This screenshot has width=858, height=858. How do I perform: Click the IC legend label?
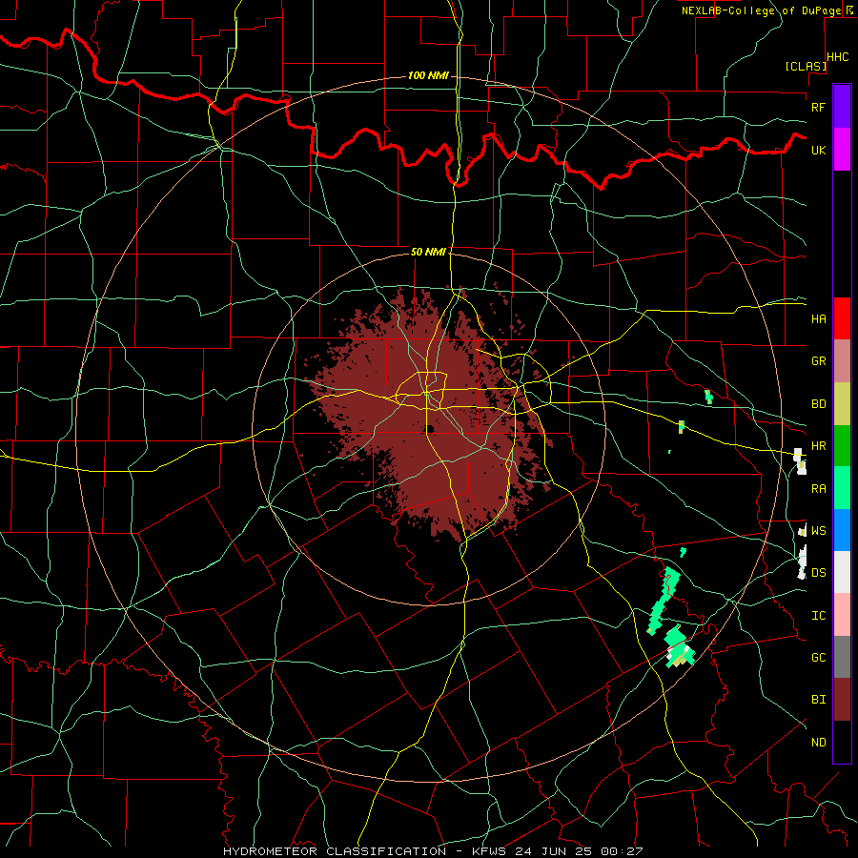pyautogui.click(x=818, y=616)
